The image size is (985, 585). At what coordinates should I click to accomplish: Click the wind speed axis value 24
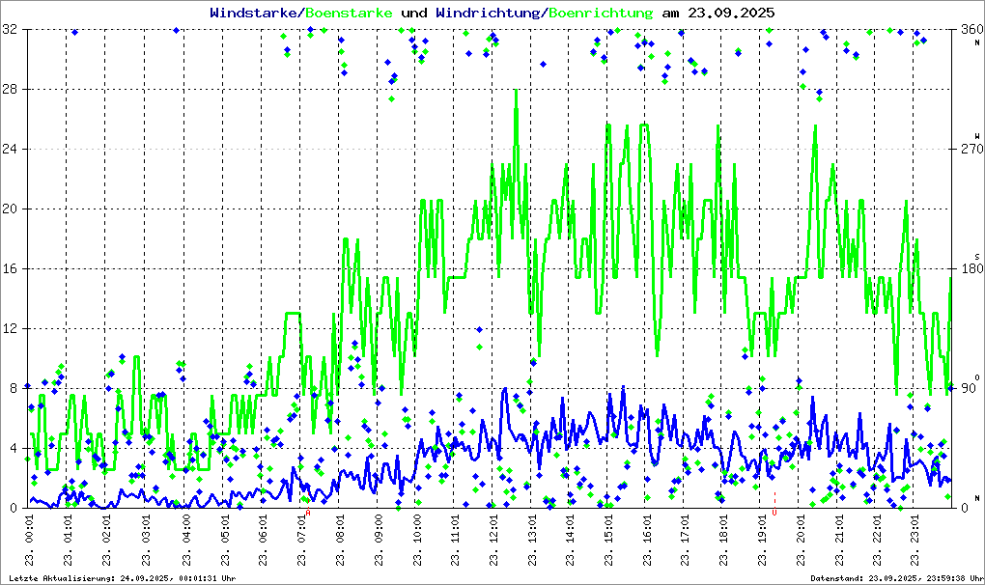10,149
